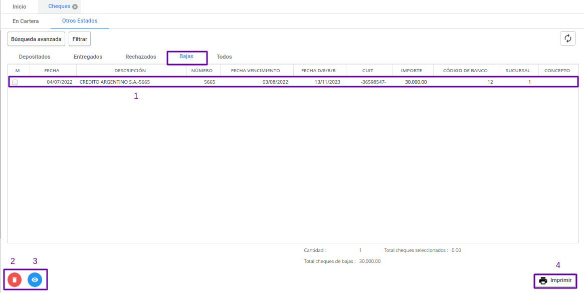Open the Inicio tab
This screenshot has height=293, width=584.
(20, 7)
